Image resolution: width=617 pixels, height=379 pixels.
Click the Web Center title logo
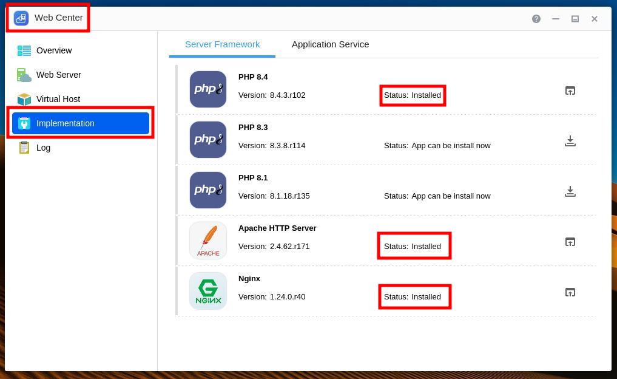(20, 18)
